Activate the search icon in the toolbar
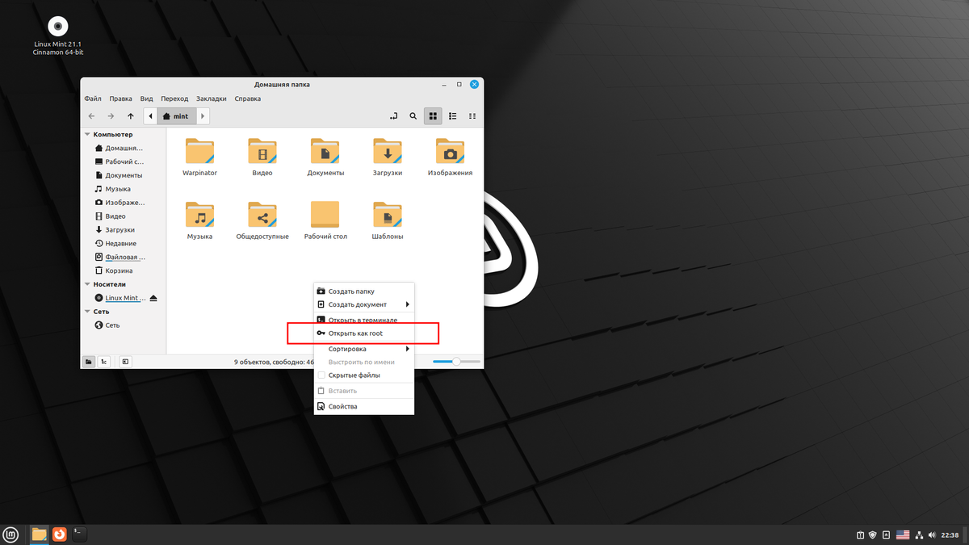969x545 pixels. point(413,115)
